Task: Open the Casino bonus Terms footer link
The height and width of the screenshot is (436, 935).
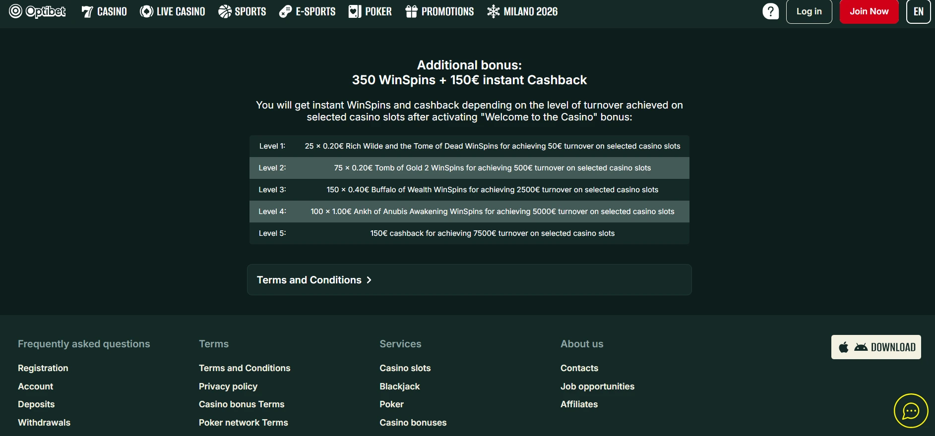Action: (x=242, y=404)
